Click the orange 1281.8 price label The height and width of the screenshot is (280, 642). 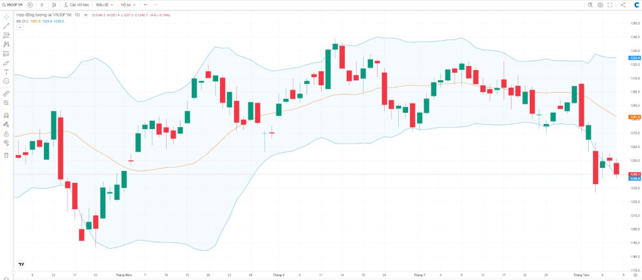pyautogui.click(x=634, y=117)
